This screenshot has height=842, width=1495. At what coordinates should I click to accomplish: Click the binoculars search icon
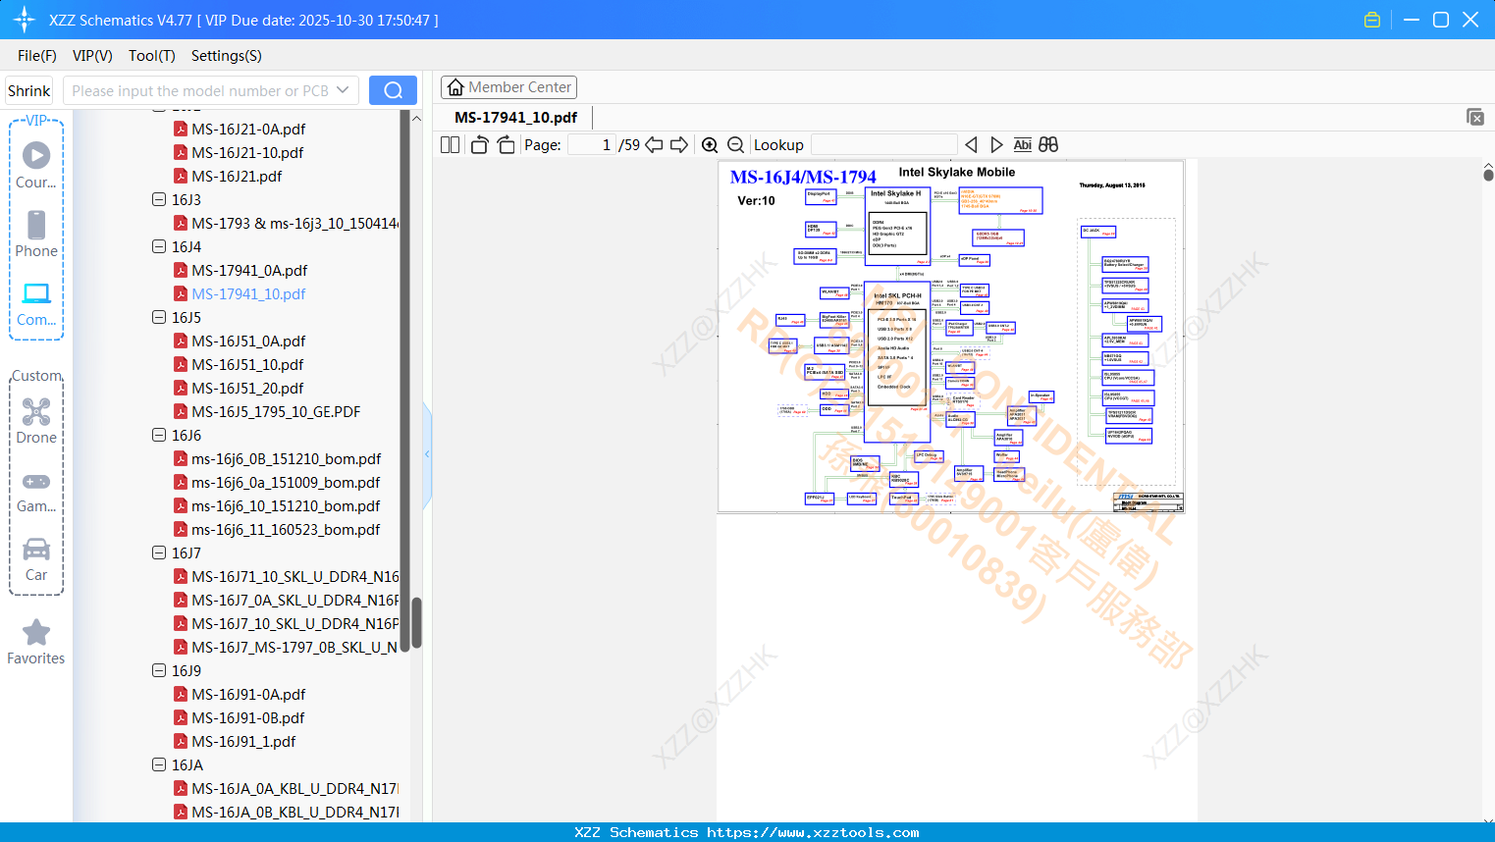click(x=1048, y=145)
